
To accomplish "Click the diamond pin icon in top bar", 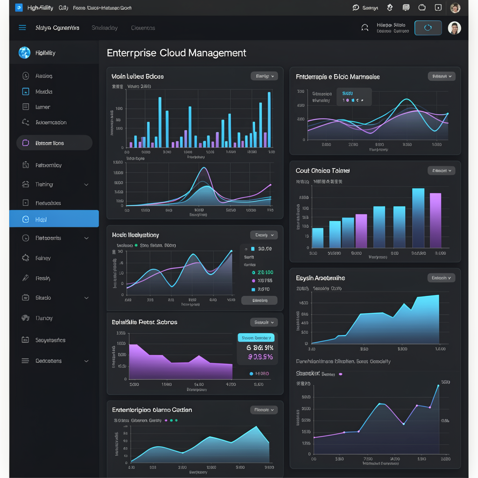I will click(x=390, y=7).
